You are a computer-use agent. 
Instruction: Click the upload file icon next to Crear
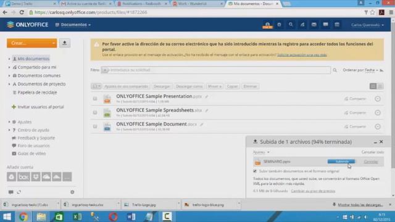click(65, 43)
